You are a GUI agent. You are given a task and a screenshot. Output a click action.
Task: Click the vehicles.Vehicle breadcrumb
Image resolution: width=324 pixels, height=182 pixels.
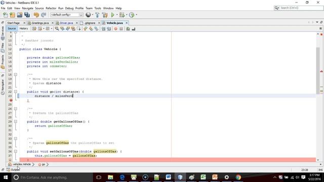pyautogui.click(x=21, y=164)
